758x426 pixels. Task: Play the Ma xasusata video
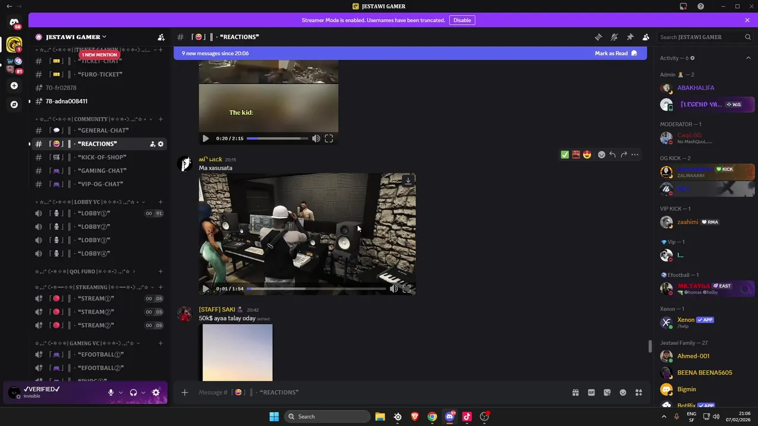[205, 289]
